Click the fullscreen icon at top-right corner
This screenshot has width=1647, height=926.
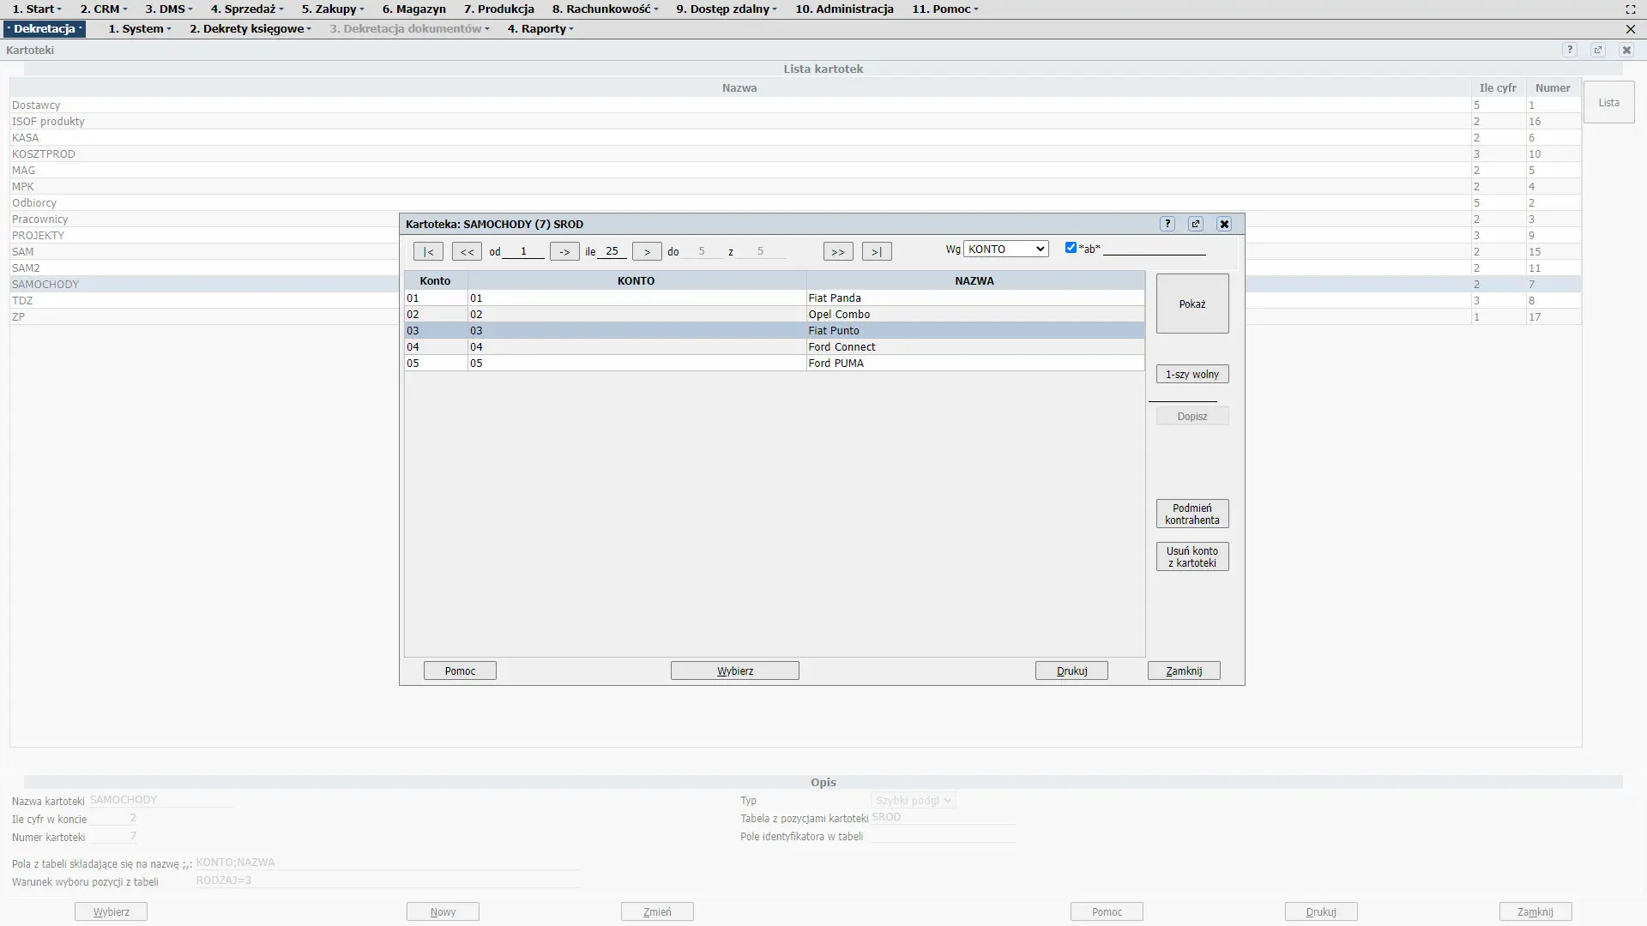coord(1631,9)
